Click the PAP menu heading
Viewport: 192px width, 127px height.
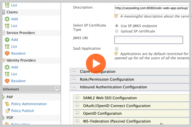[x=10, y=97]
